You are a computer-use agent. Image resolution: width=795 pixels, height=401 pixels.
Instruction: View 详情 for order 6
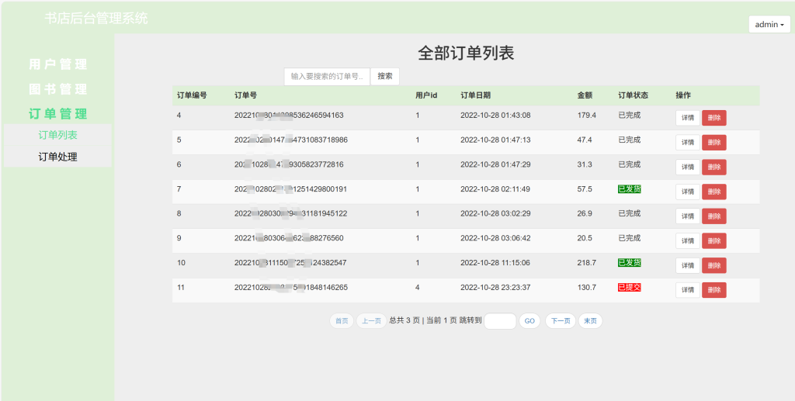[688, 167]
